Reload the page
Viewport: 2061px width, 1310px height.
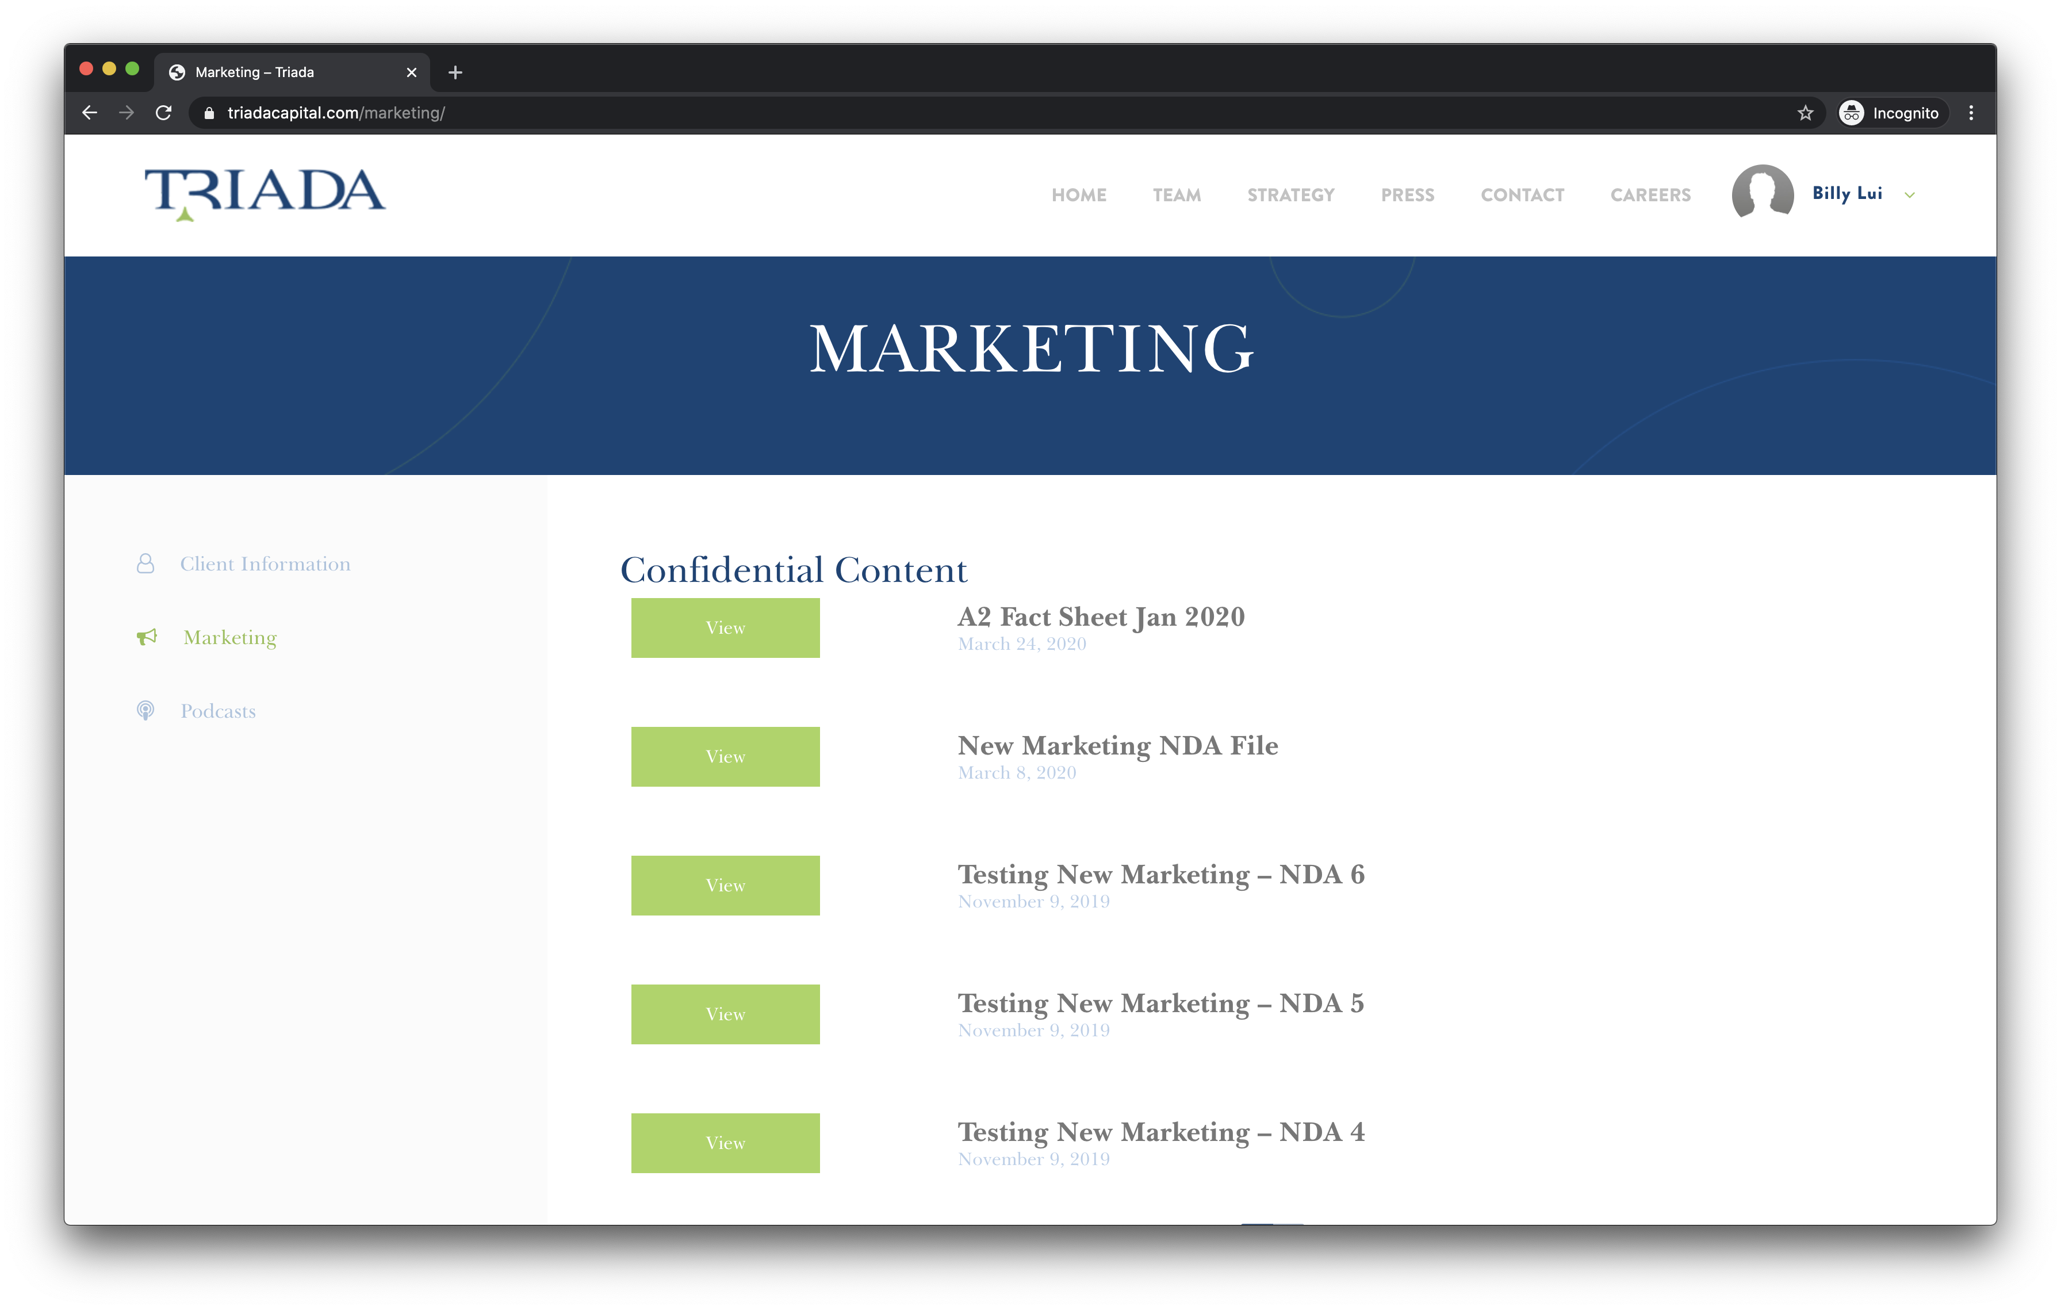[x=163, y=113]
